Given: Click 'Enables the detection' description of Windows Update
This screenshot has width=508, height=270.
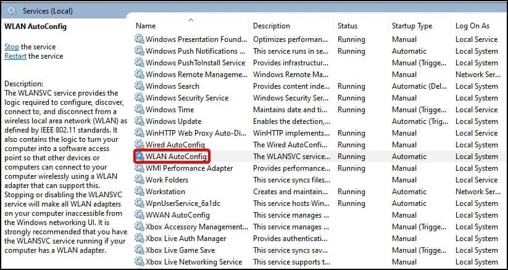Looking at the screenshot, I should click(291, 121).
